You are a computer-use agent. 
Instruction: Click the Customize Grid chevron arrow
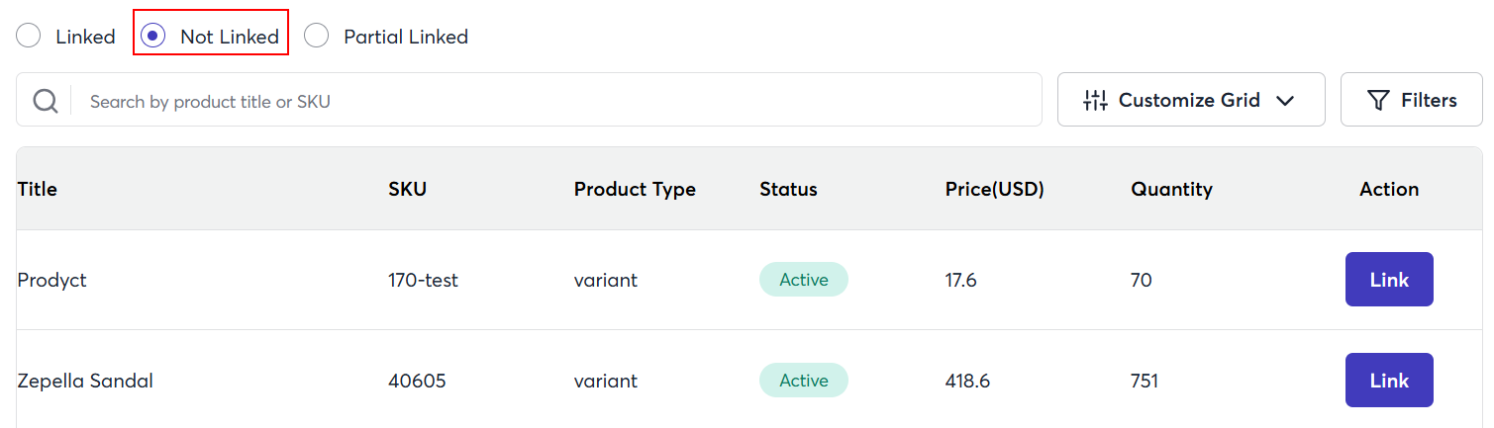(x=1285, y=101)
